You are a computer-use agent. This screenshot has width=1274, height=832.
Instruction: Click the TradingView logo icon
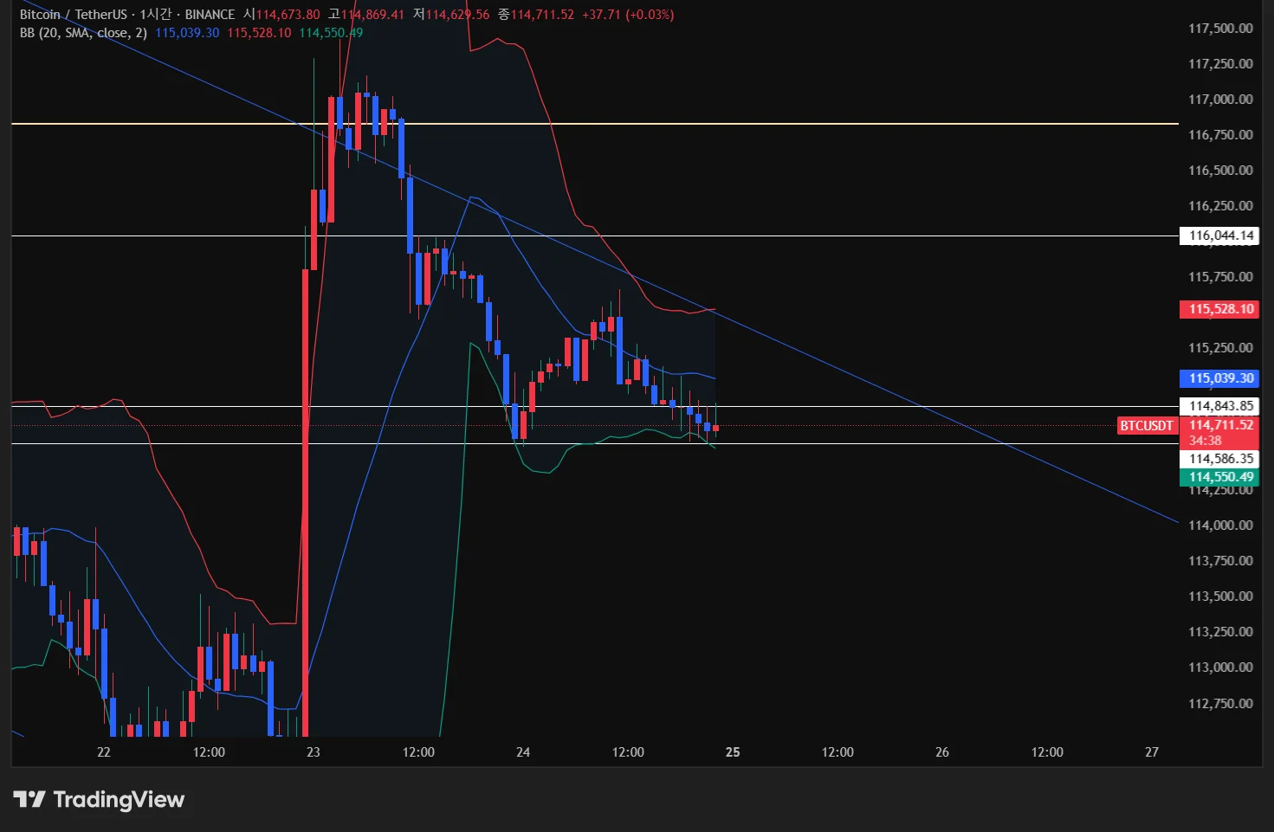tap(29, 799)
